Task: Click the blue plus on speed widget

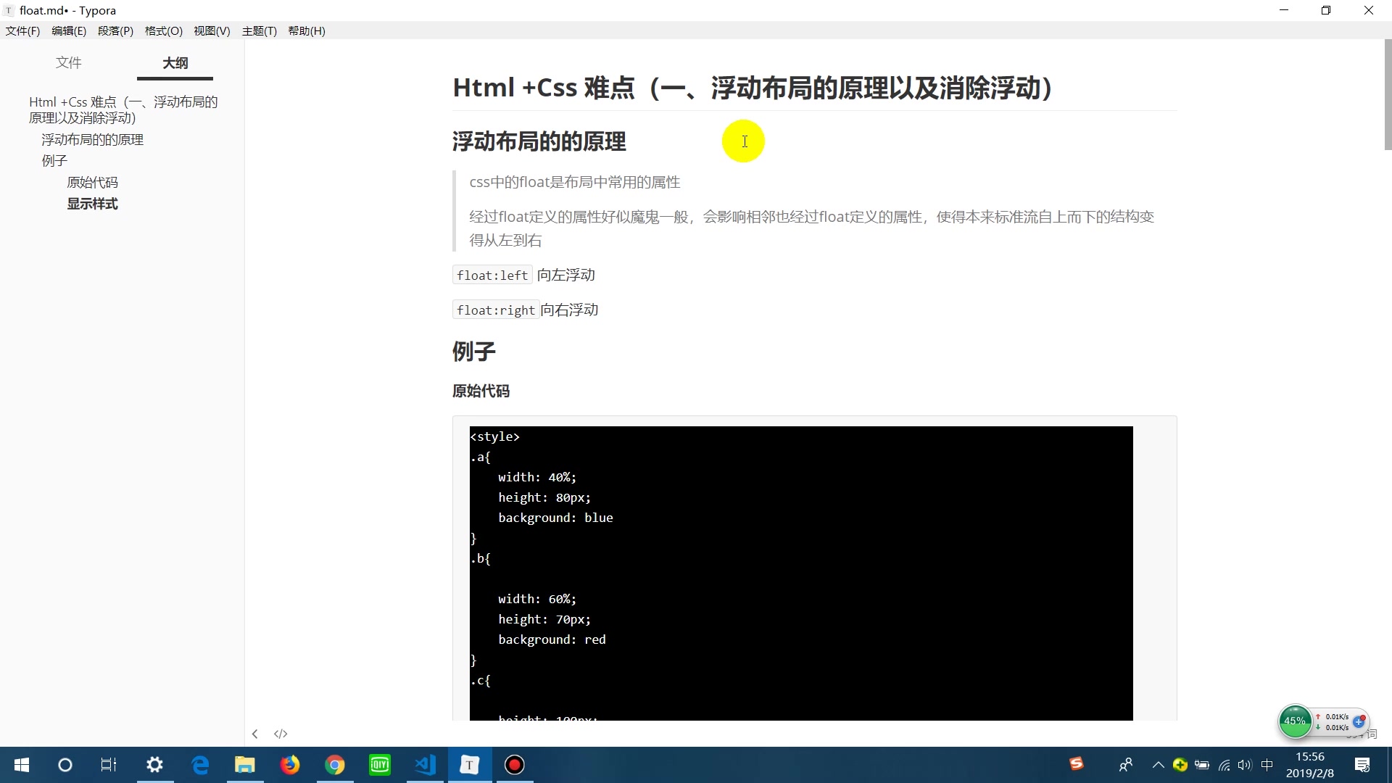Action: pyautogui.click(x=1359, y=722)
